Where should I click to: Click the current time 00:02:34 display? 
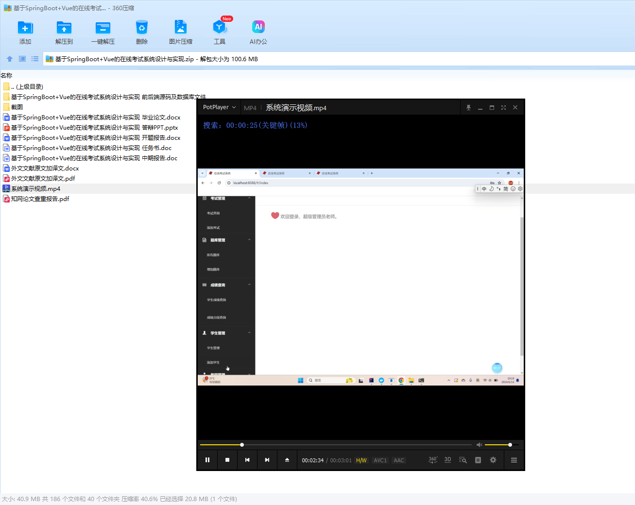312,460
